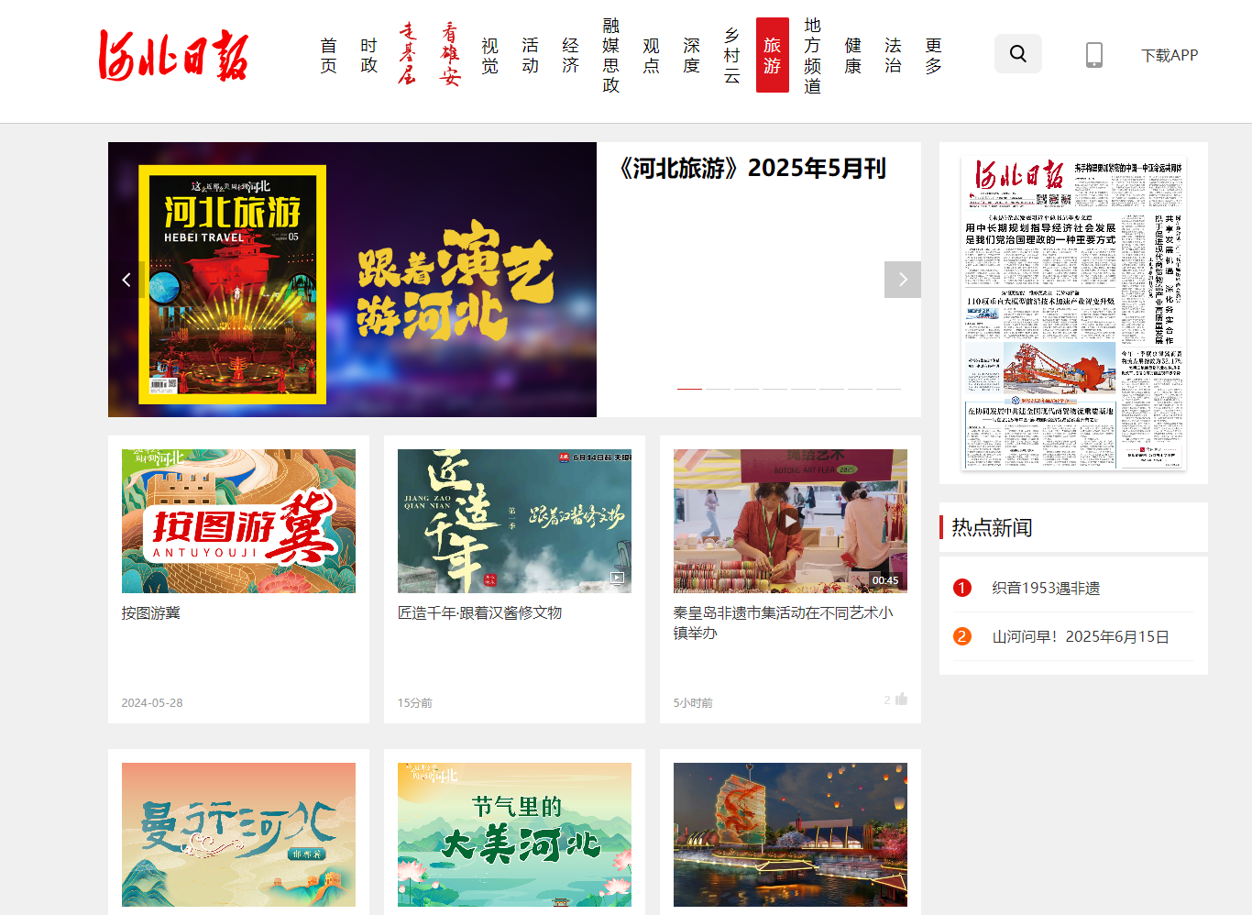Click the 15分前 timestamp
The width and height of the screenshot is (1252, 915).
[x=415, y=702]
